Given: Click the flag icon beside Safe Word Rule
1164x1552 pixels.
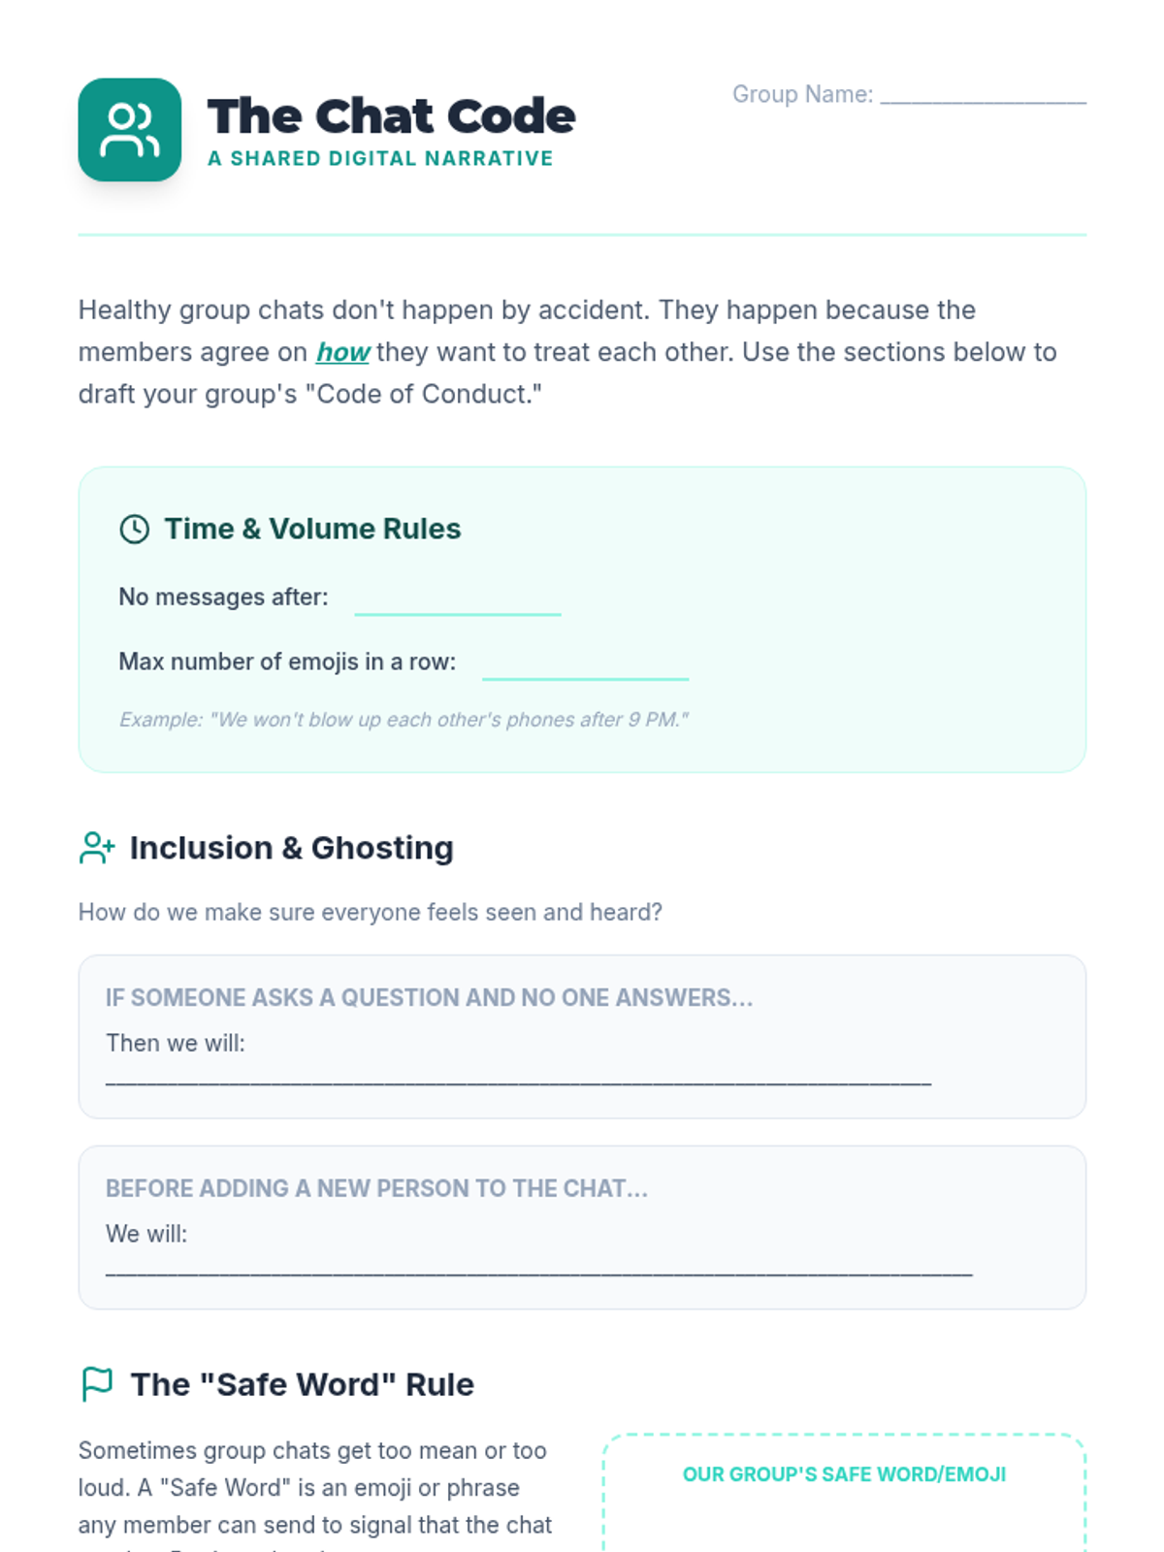Looking at the screenshot, I should [x=97, y=1384].
